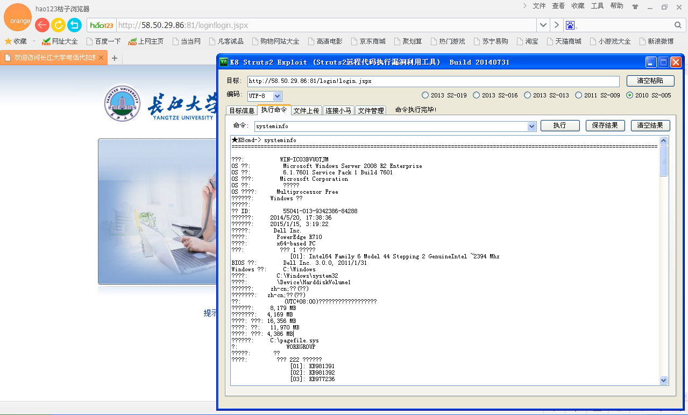
Task: Open the 查看 menu
Action: coord(558,6)
